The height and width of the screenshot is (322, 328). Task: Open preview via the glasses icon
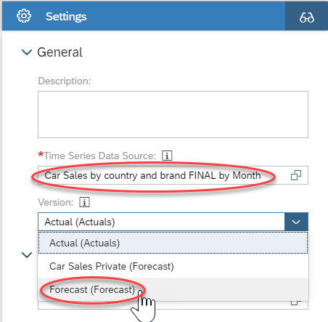tap(306, 17)
